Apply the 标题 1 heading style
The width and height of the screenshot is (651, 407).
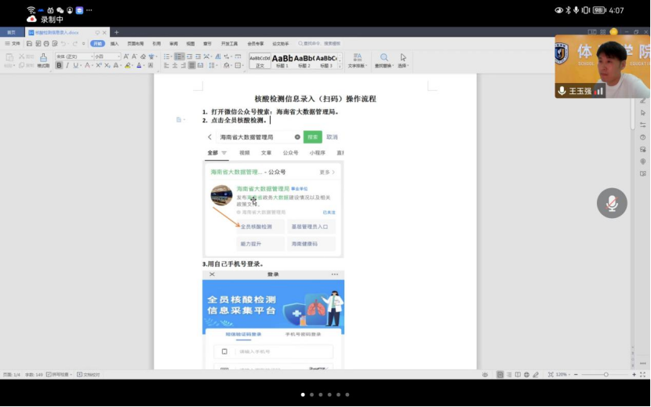[282, 60]
